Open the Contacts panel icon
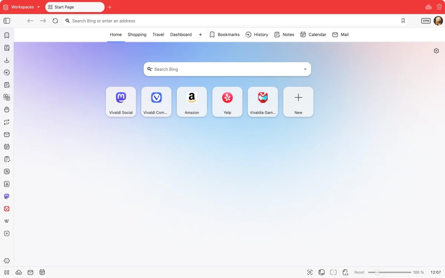 coord(7,184)
